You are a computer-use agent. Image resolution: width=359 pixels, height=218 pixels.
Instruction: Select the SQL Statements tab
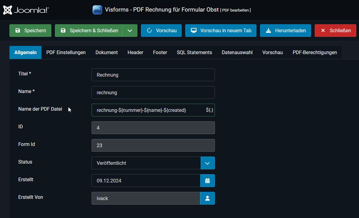tap(194, 52)
